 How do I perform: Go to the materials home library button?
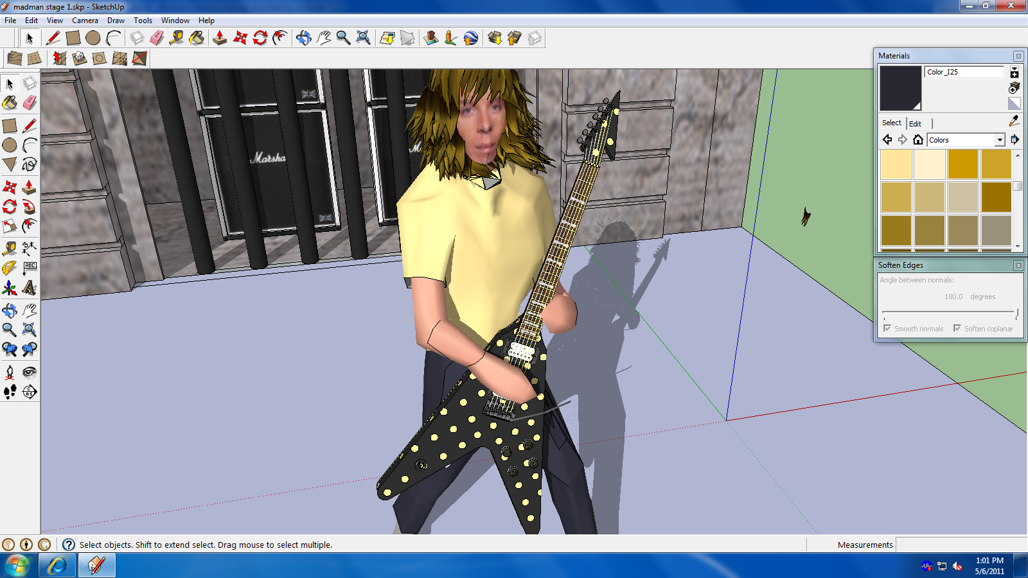[918, 139]
